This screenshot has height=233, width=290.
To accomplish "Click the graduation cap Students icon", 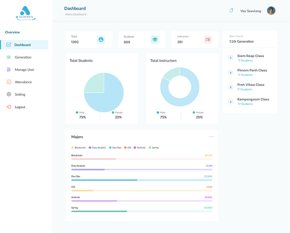I will (155, 39).
